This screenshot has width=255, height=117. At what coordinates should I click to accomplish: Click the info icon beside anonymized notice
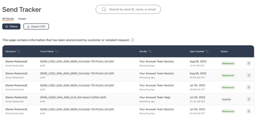tap(132, 40)
